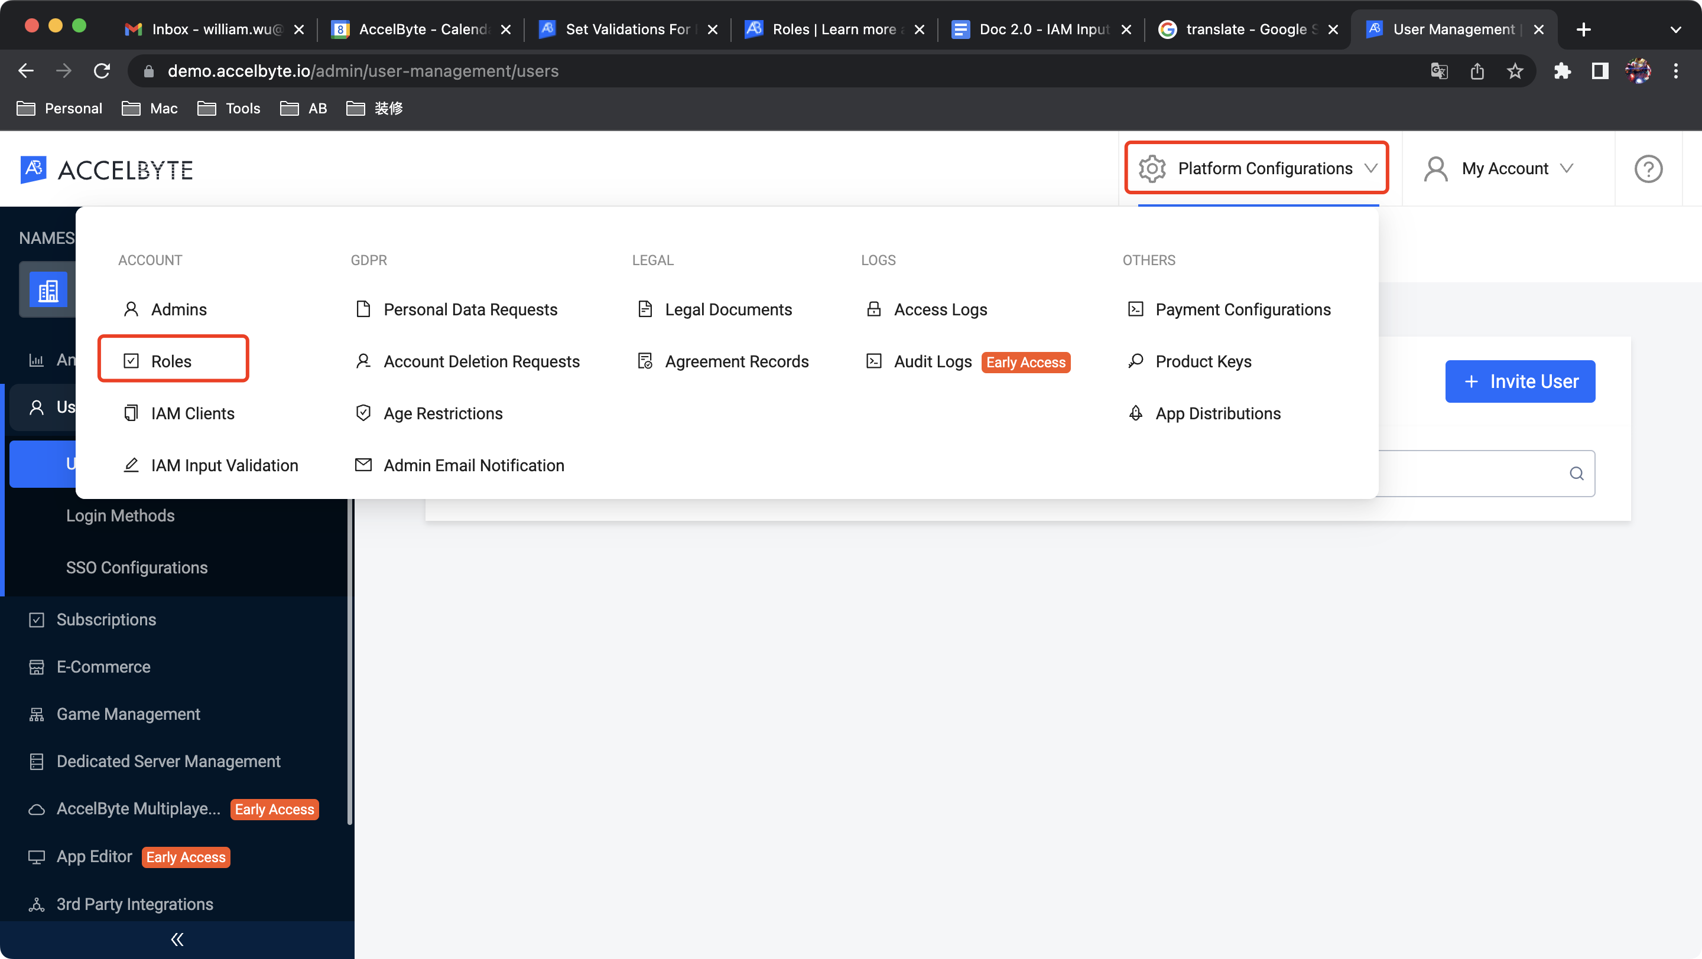
Task: Open Payment Configurations
Action: click(x=1229, y=309)
